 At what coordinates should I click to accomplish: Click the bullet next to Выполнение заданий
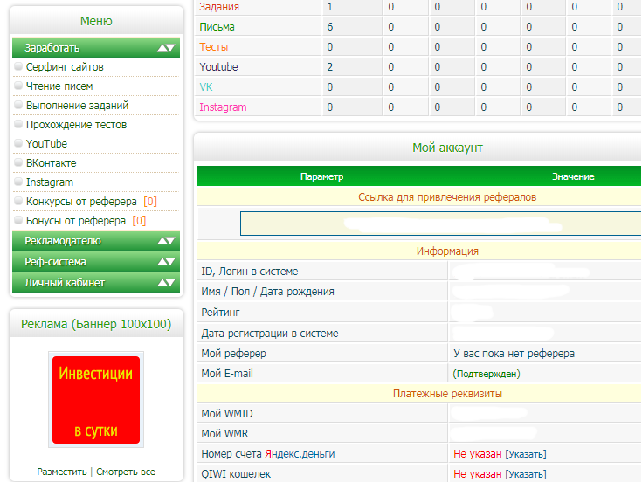pyautogui.click(x=18, y=105)
